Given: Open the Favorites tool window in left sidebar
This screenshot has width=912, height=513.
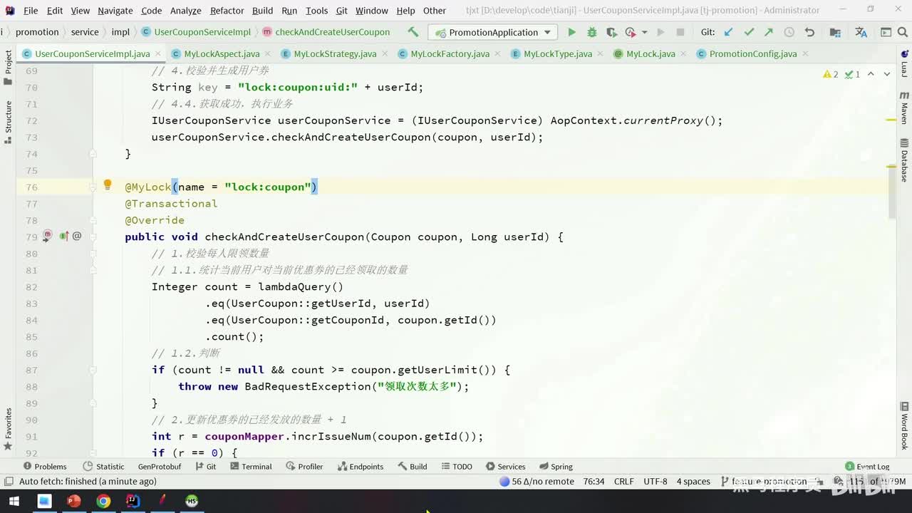Looking at the screenshot, I should click(9, 429).
